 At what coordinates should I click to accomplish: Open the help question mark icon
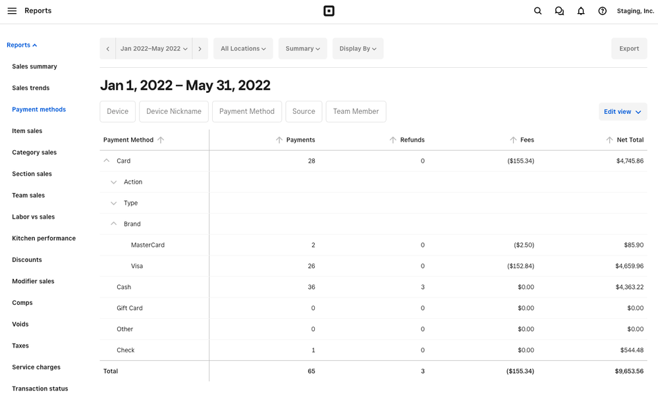point(602,11)
